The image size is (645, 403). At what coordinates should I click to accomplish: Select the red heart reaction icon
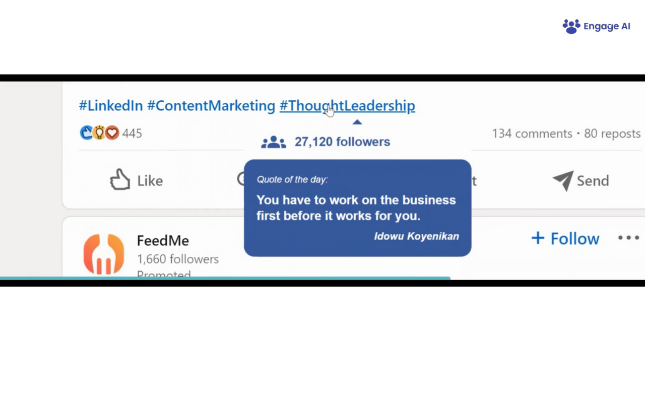click(112, 133)
